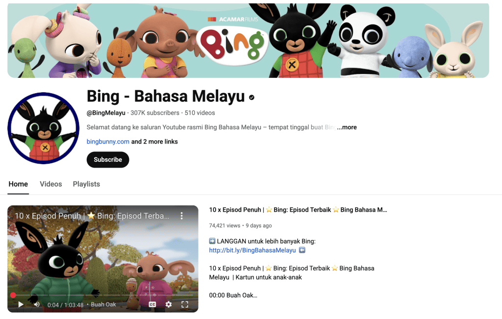
Task: Switch to the Videos tab
Action: coord(51,184)
